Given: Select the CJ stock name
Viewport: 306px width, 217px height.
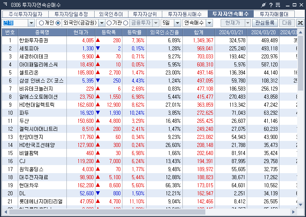Looking at the screenshot, I should (22, 161).
